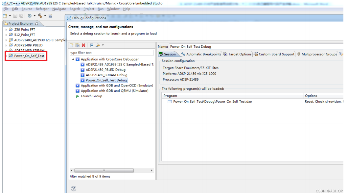Switch to the Multiprocessor Groups tab
This screenshot has height=196, width=348.
pyautogui.click(x=317, y=54)
